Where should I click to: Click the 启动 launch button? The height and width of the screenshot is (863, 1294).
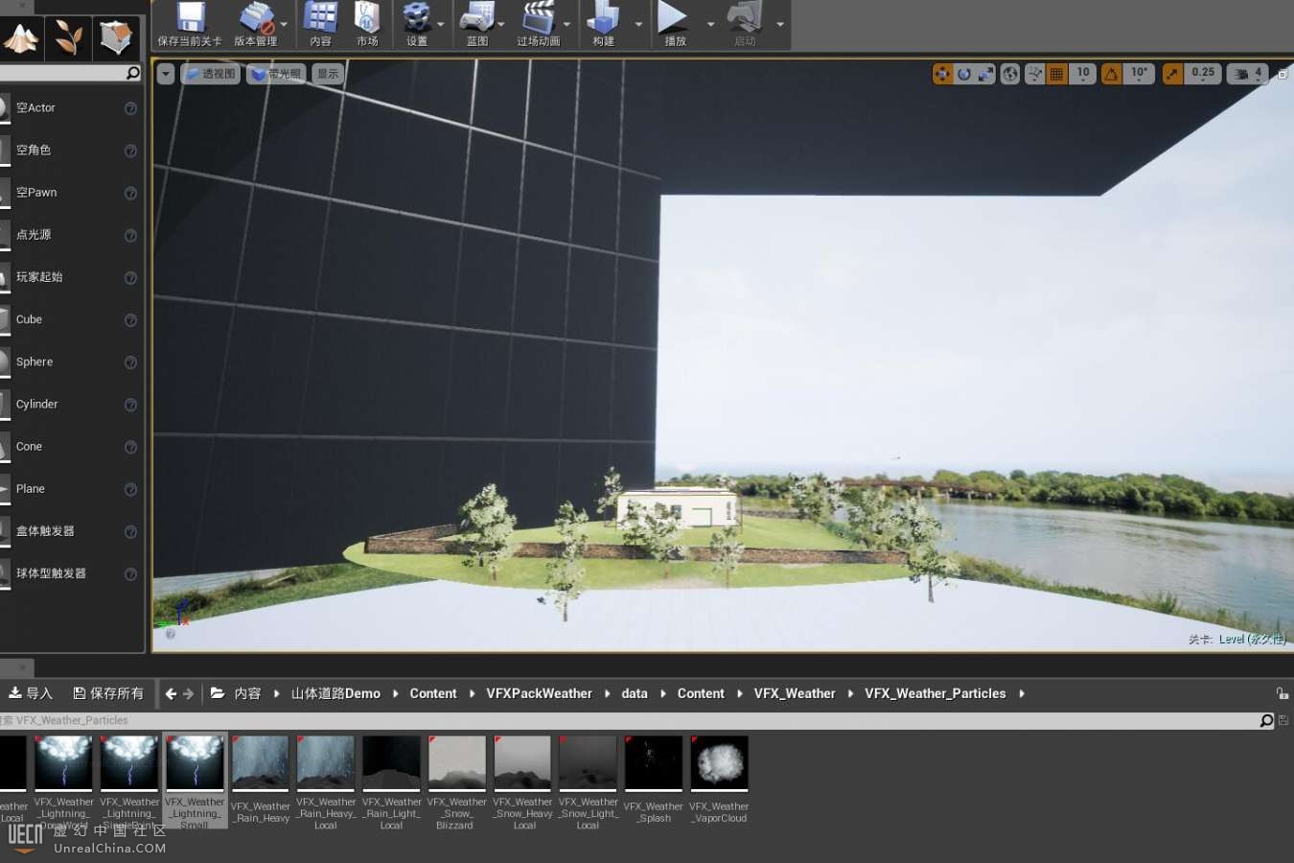click(x=745, y=25)
